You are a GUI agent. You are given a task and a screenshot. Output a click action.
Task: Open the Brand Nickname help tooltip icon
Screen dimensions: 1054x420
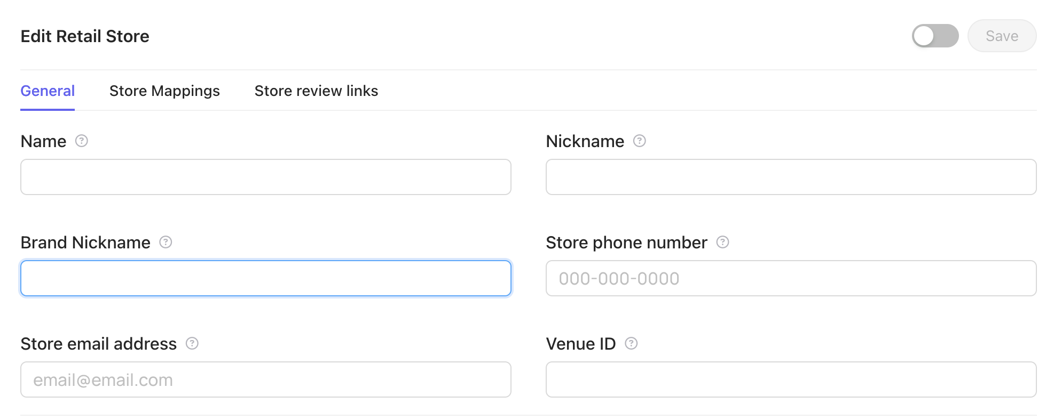tap(166, 242)
